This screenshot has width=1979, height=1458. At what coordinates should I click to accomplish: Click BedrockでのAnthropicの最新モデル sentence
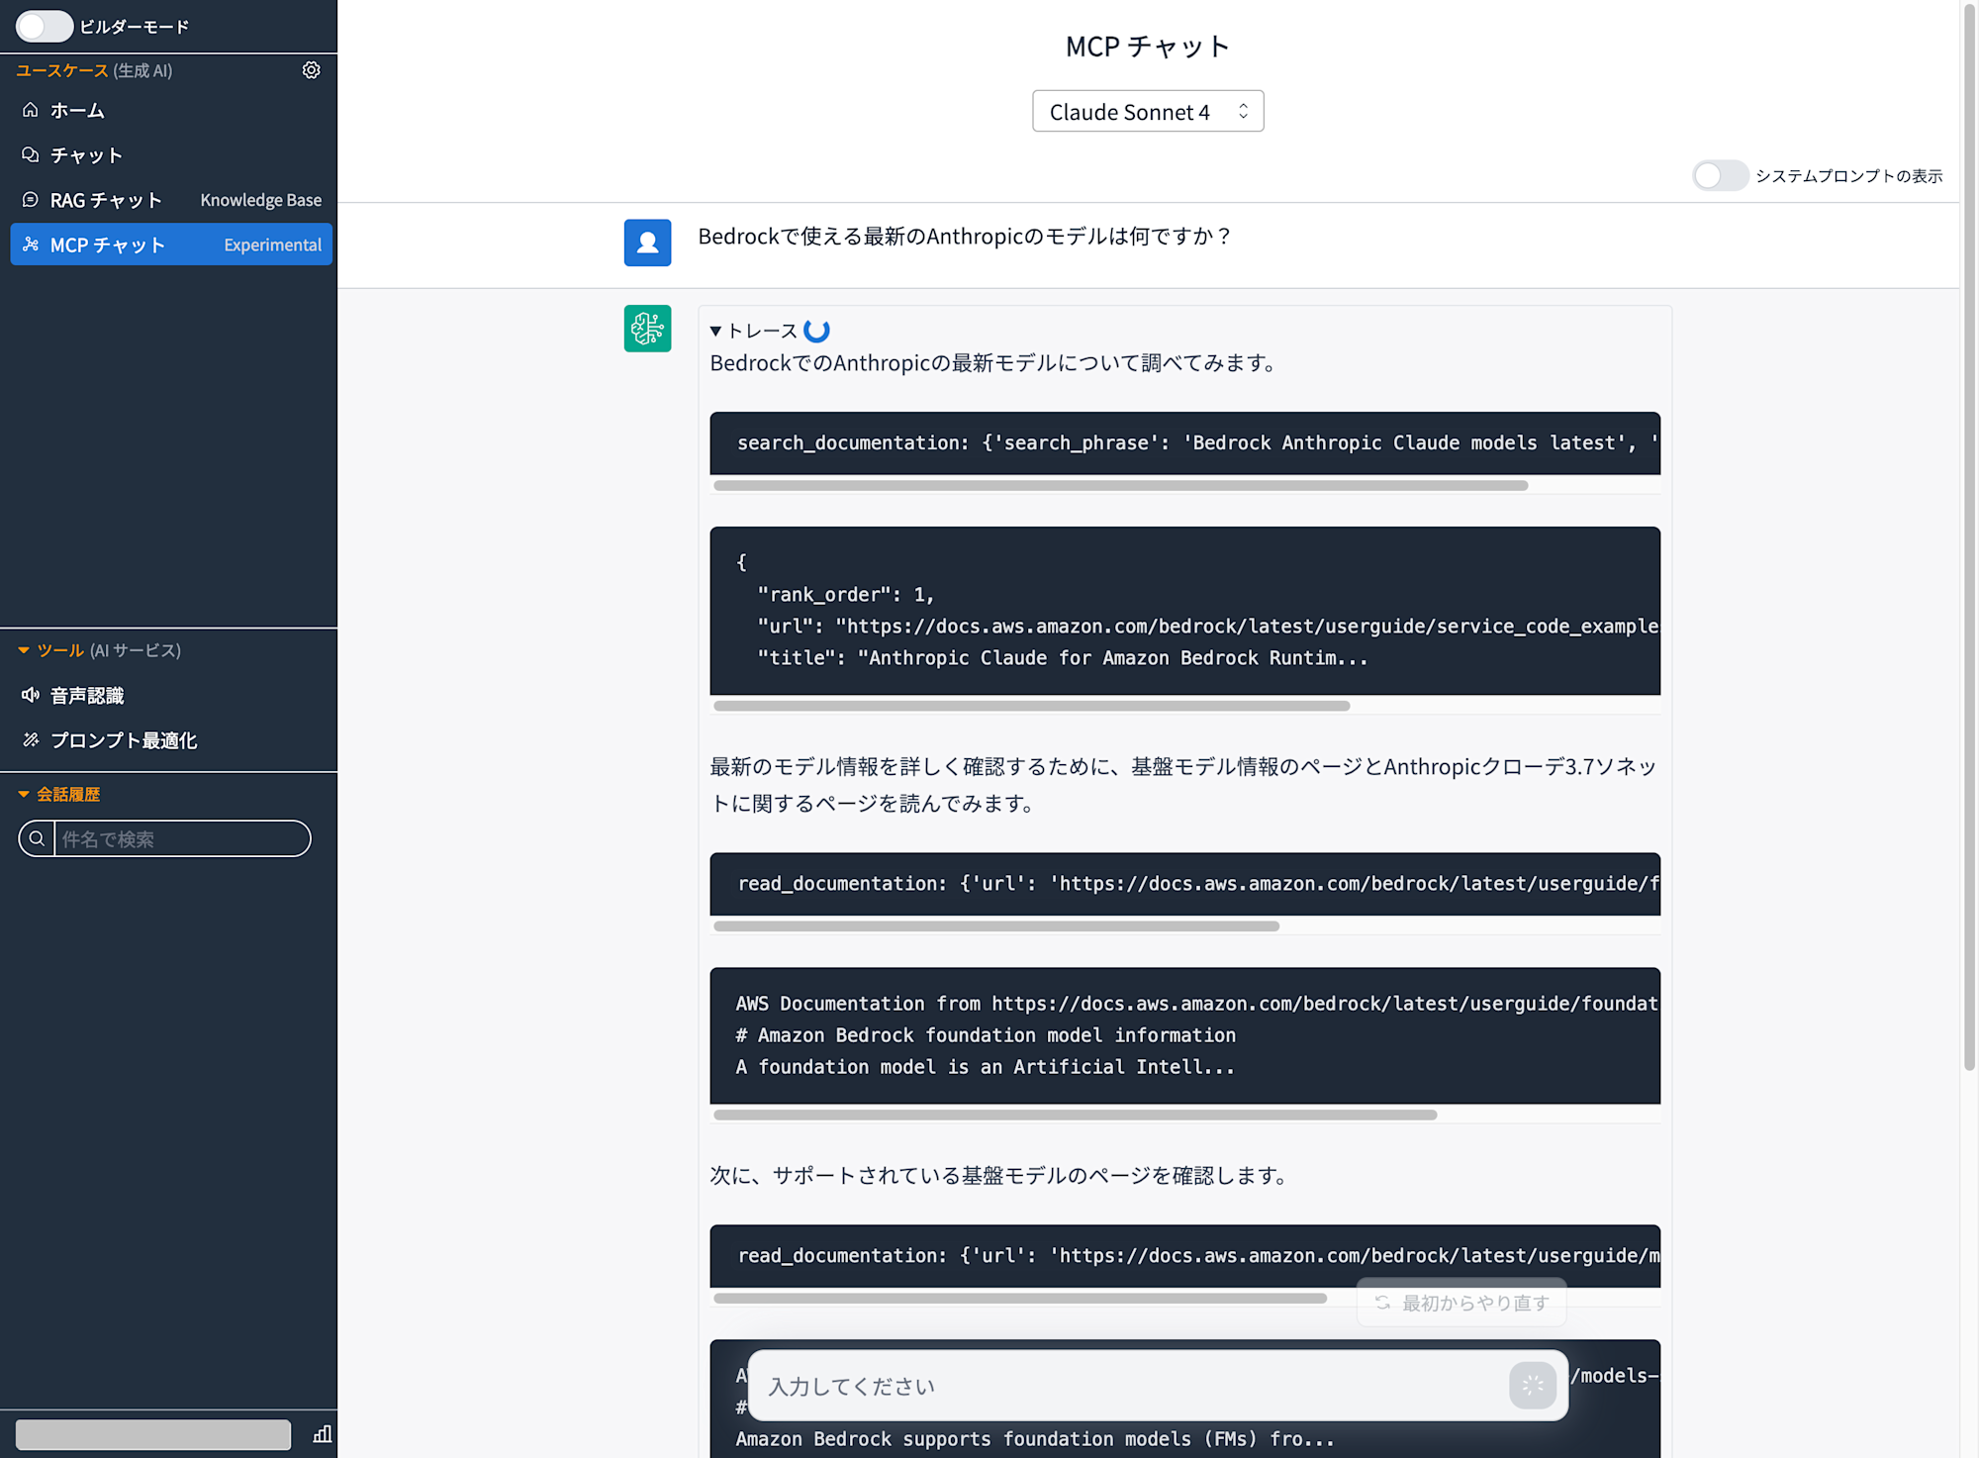coord(994,362)
